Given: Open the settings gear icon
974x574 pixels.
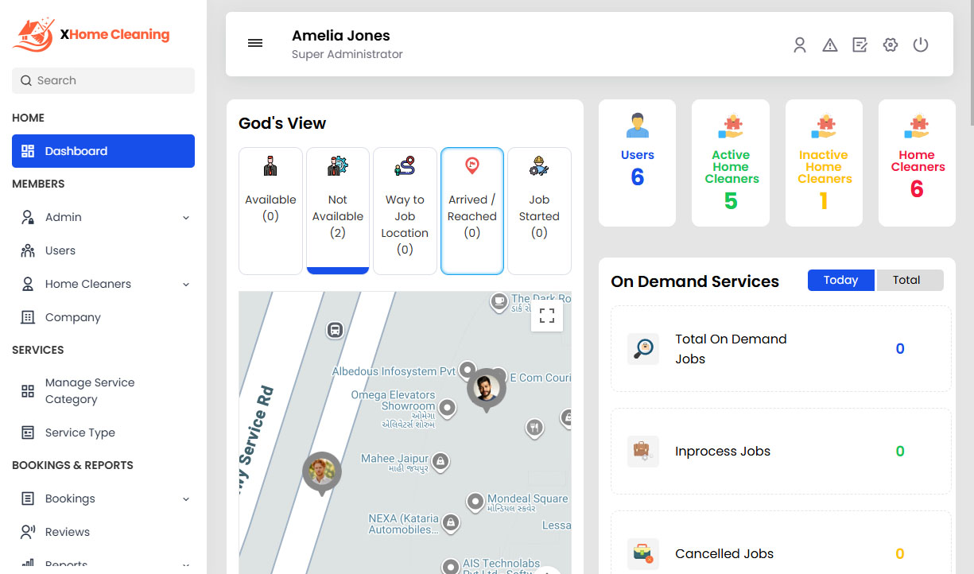Looking at the screenshot, I should point(891,45).
